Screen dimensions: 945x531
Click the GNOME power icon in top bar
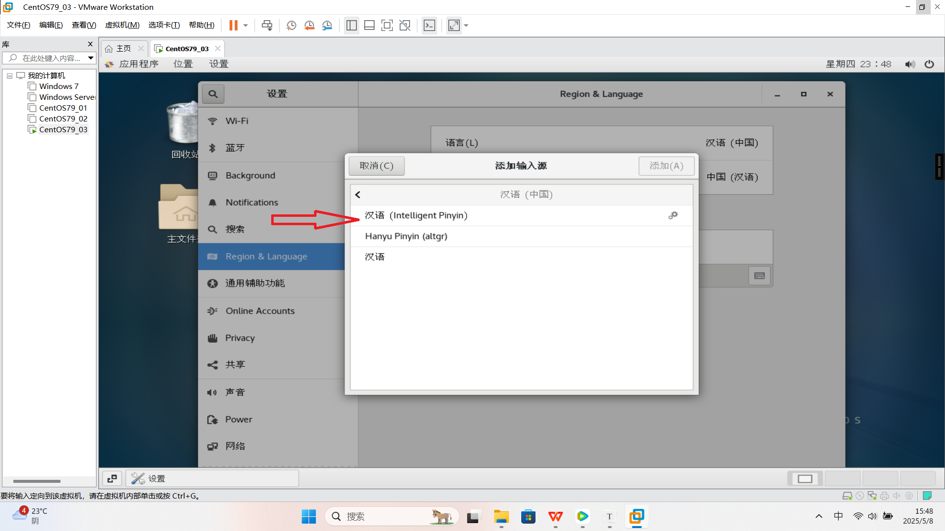929,64
